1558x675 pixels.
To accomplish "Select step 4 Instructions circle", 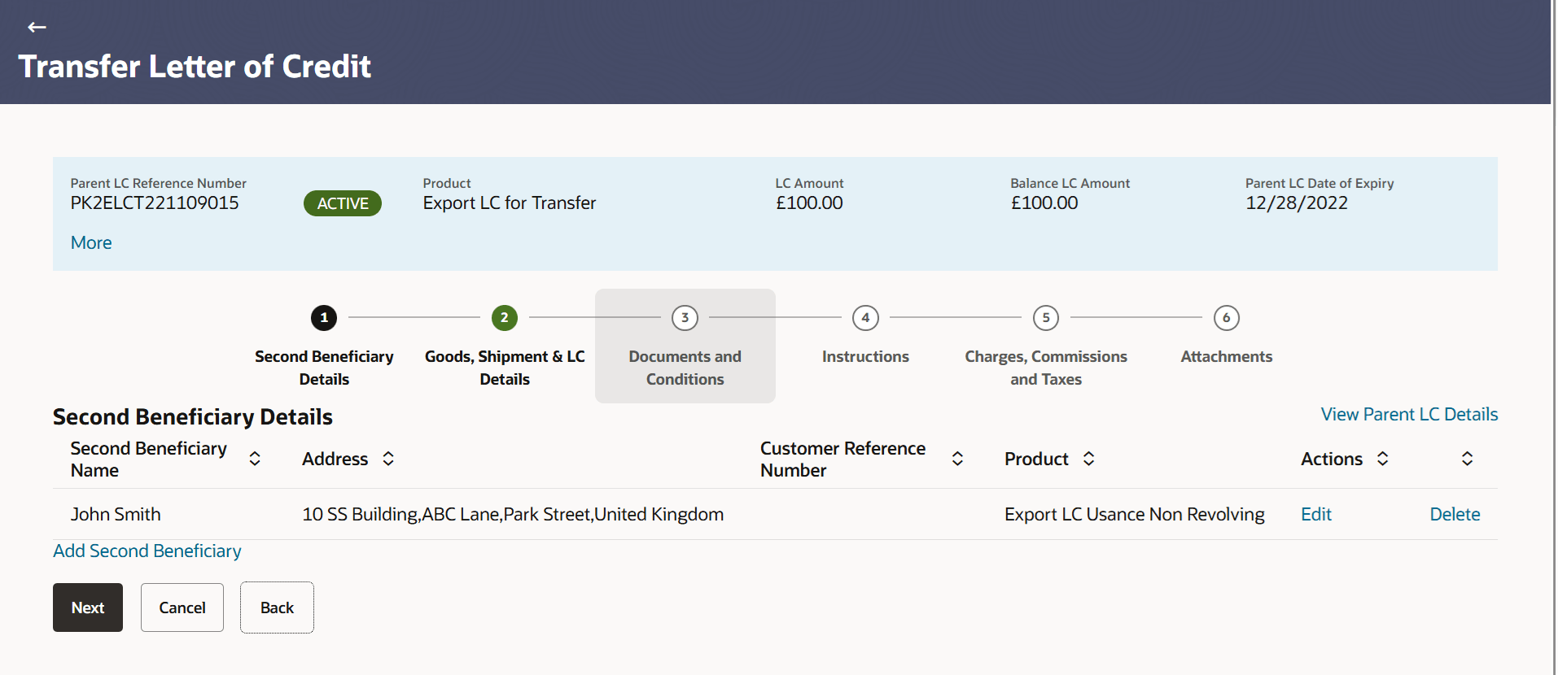I will (865, 318).
